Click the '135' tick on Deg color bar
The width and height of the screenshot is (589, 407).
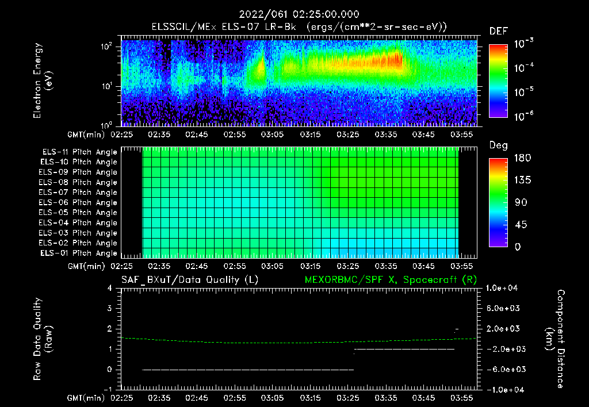[522, 181]
